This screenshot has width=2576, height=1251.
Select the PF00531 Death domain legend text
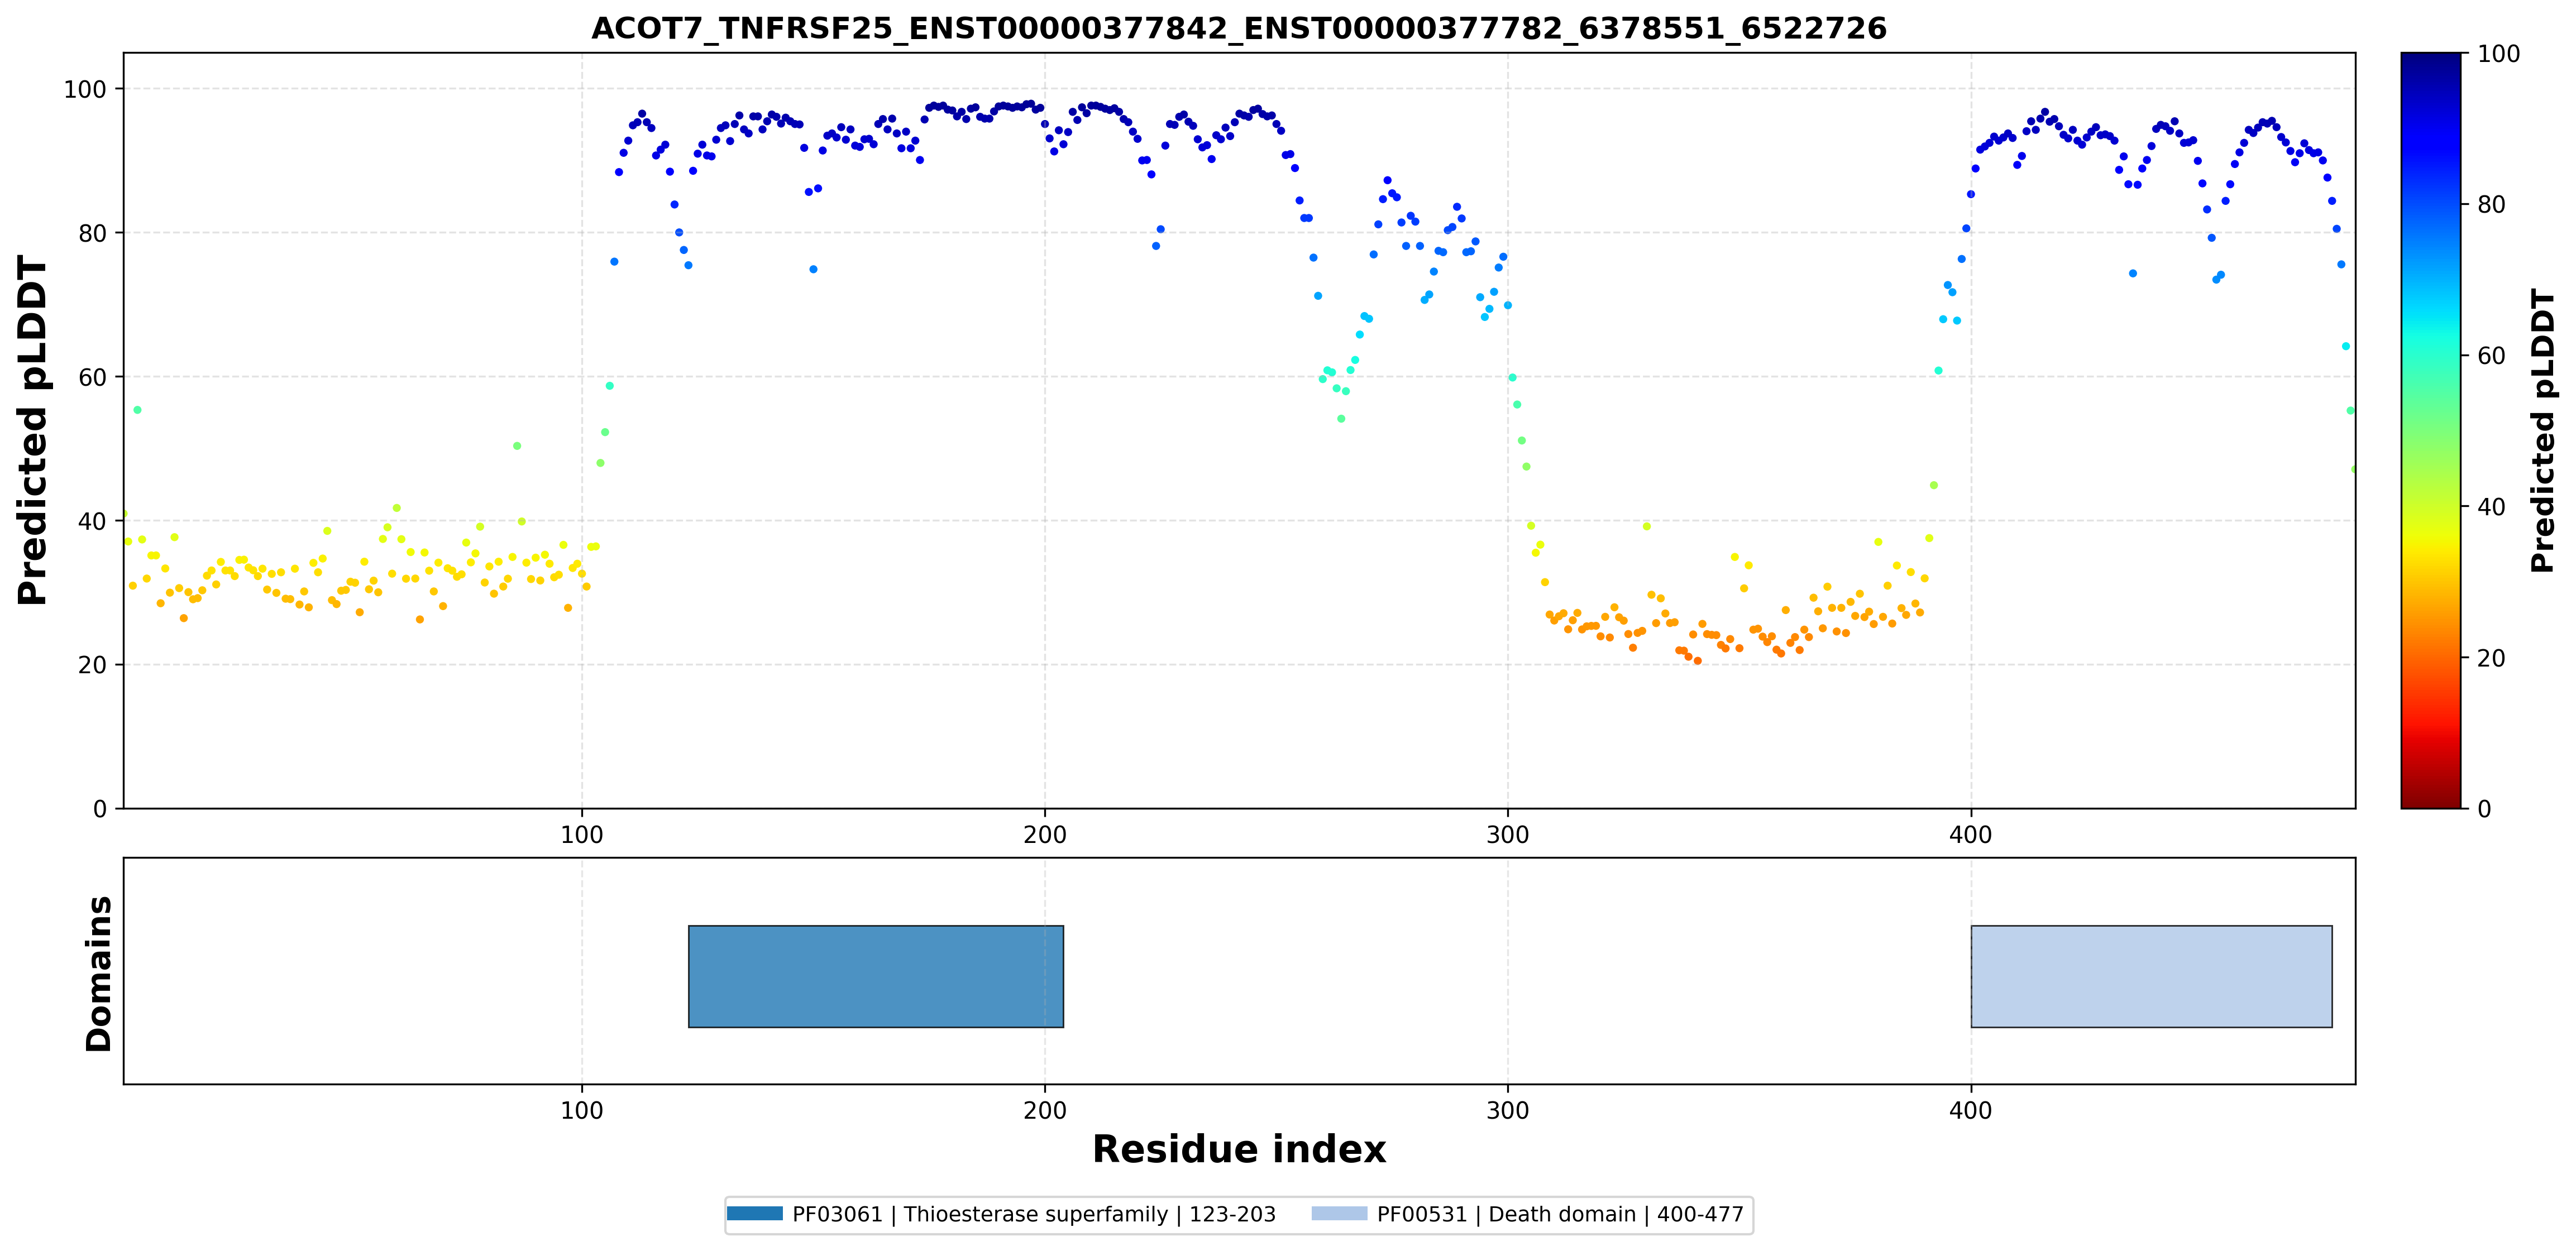point(1560,1214)
